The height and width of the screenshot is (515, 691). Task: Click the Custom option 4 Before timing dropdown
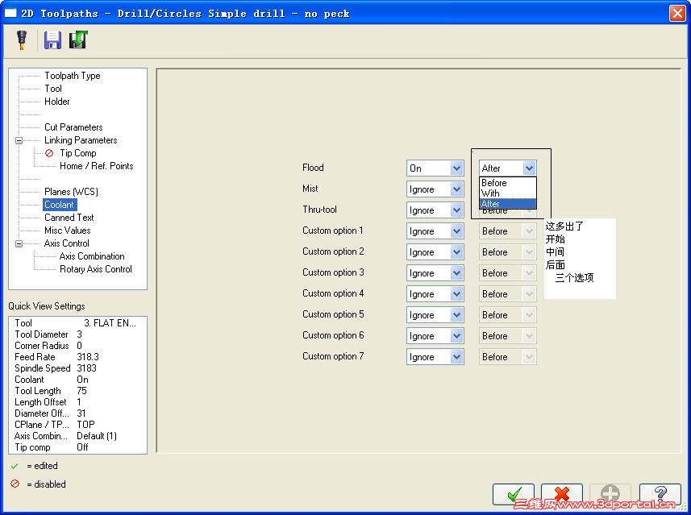pos(508,294)
